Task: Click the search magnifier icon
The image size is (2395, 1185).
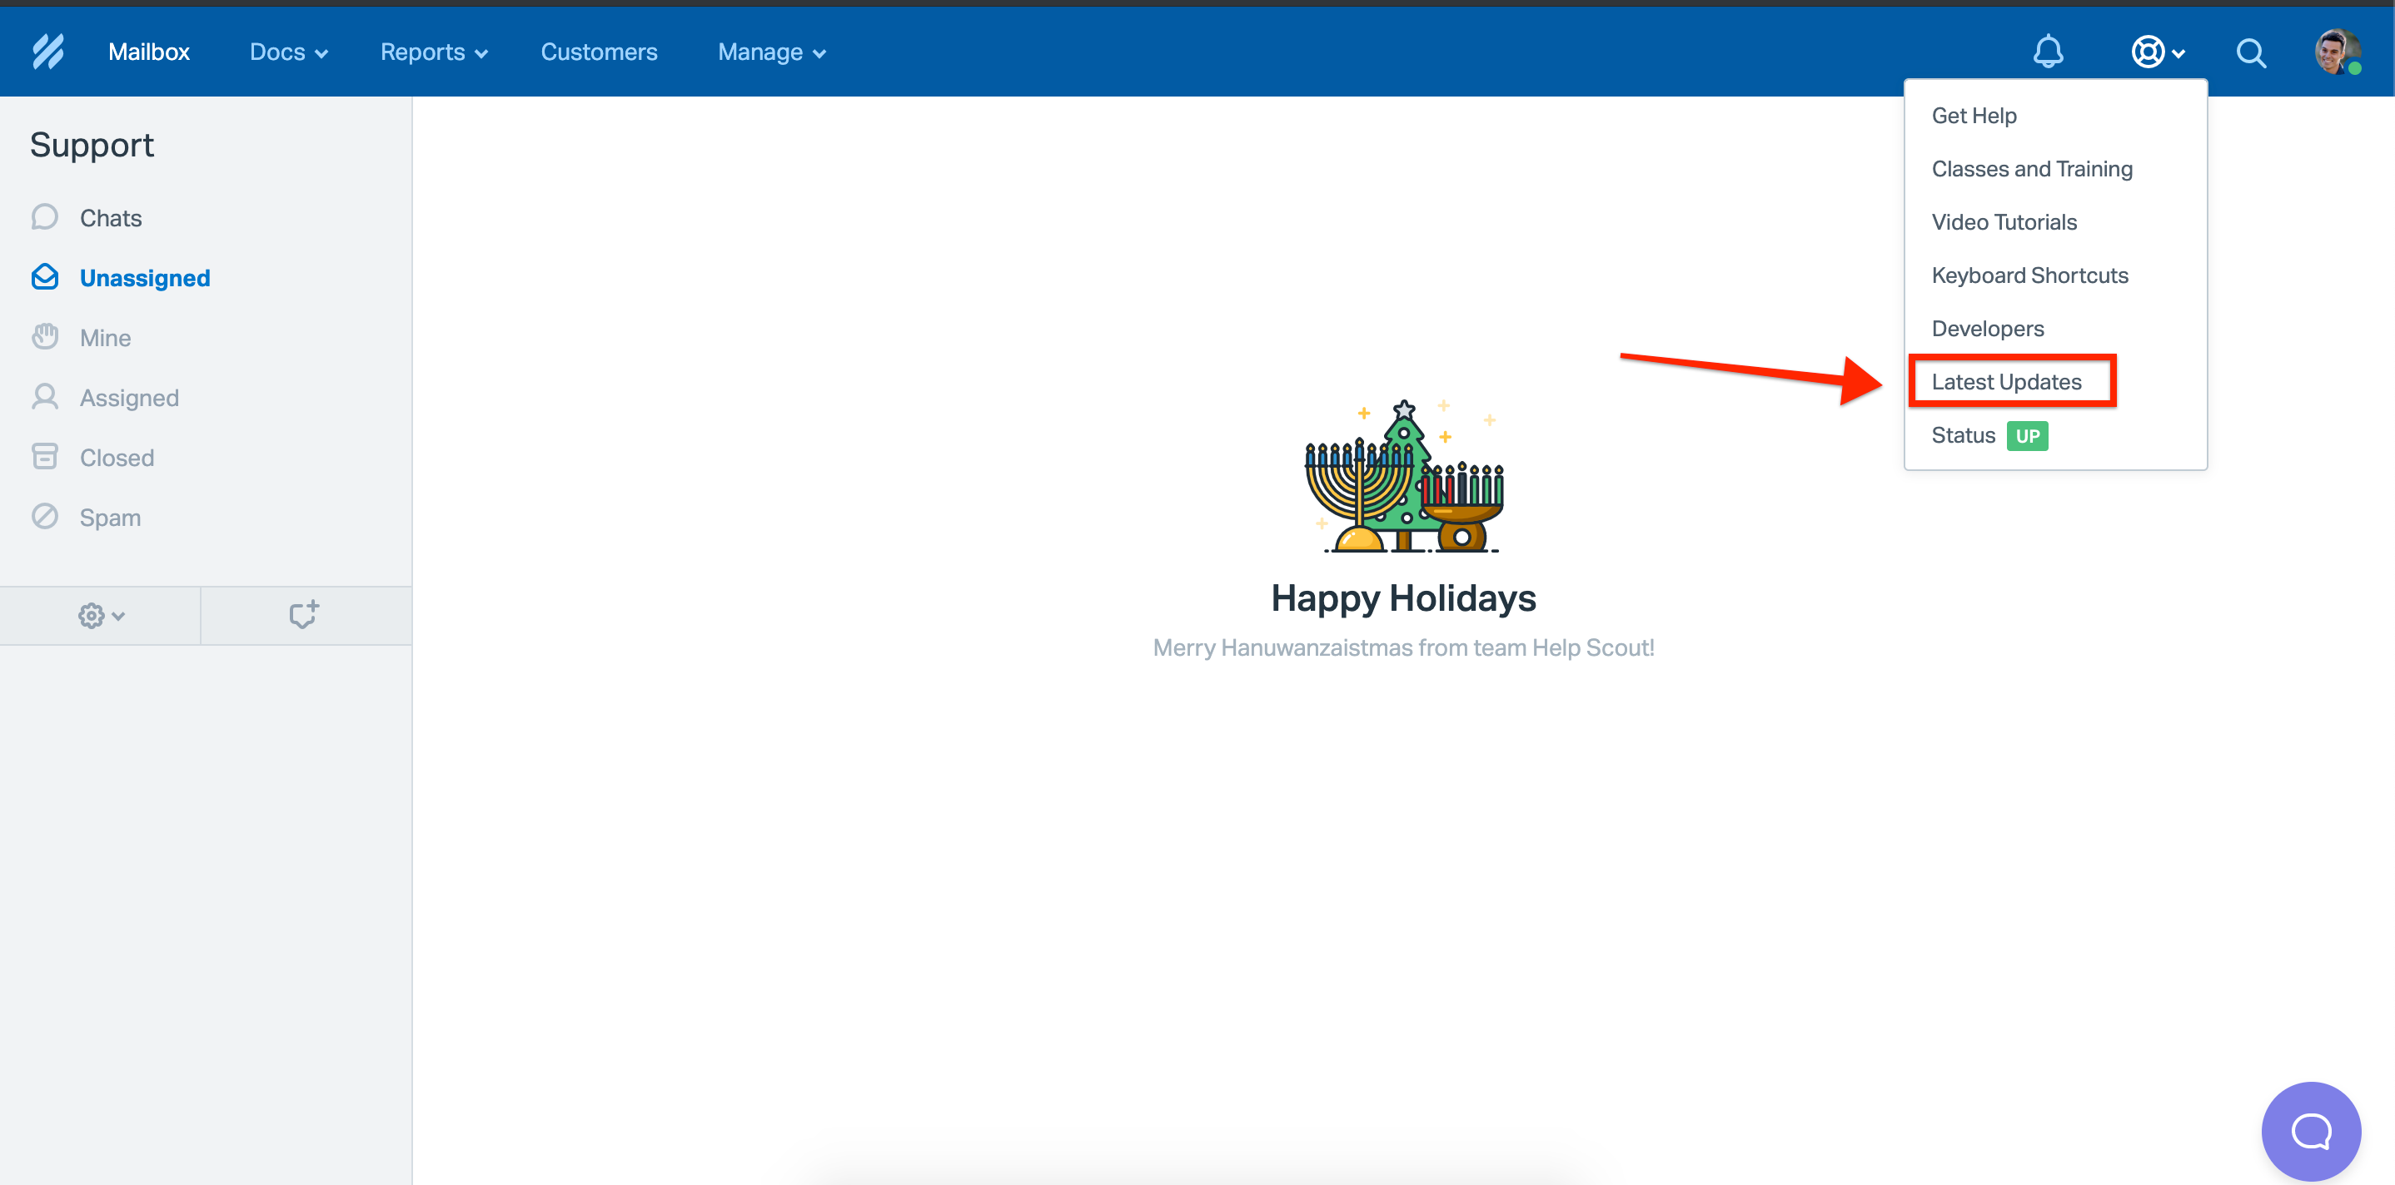Action: point(2250,53)
